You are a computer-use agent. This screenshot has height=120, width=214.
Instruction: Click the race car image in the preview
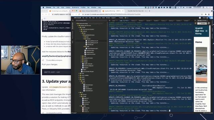[x=201, y=65]
